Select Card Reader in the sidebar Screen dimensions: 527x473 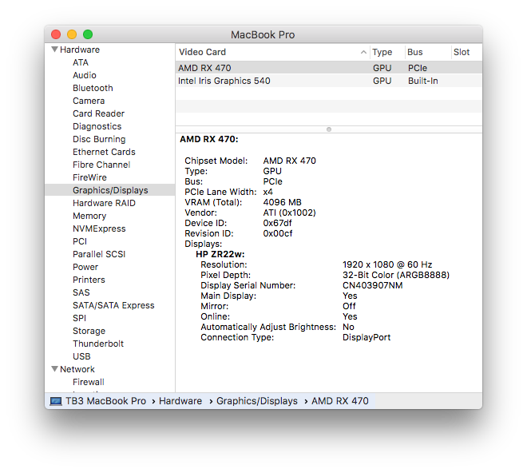click(98, 113)
